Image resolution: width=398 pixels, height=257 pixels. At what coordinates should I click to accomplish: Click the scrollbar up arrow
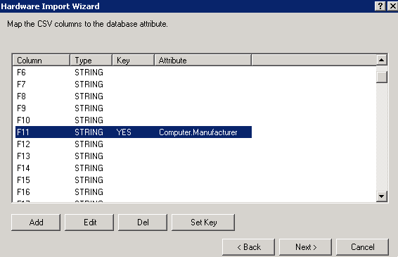(382, 61)
